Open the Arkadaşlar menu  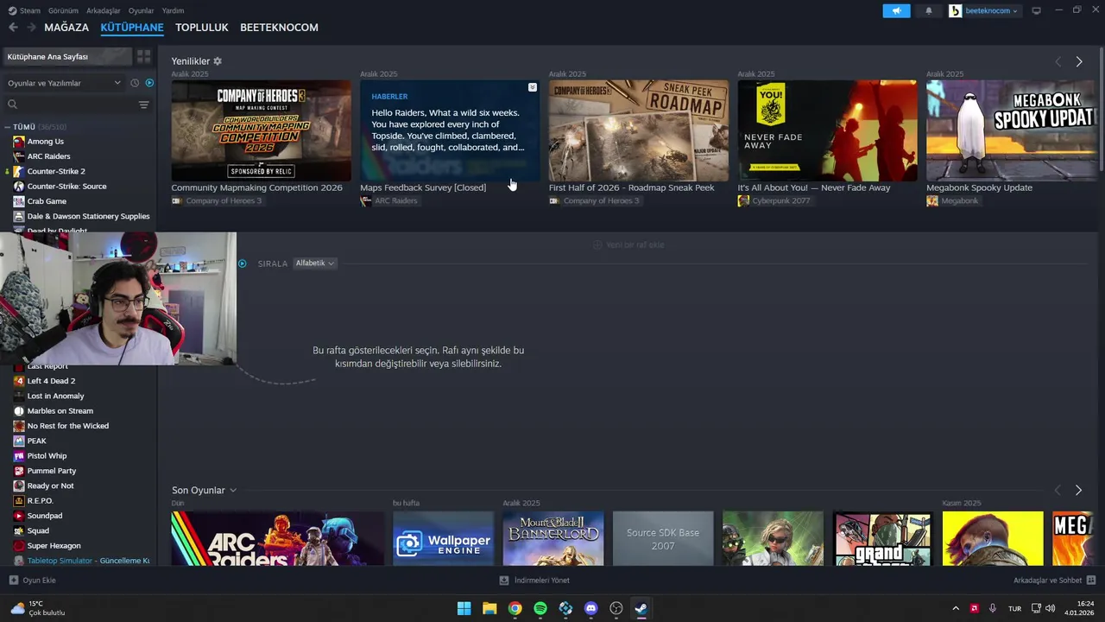[x=104, y=10]
